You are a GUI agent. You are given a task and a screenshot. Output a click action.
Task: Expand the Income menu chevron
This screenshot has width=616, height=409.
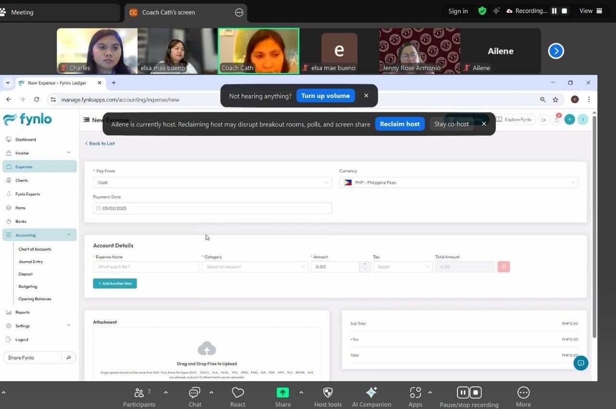click(69, 153)
